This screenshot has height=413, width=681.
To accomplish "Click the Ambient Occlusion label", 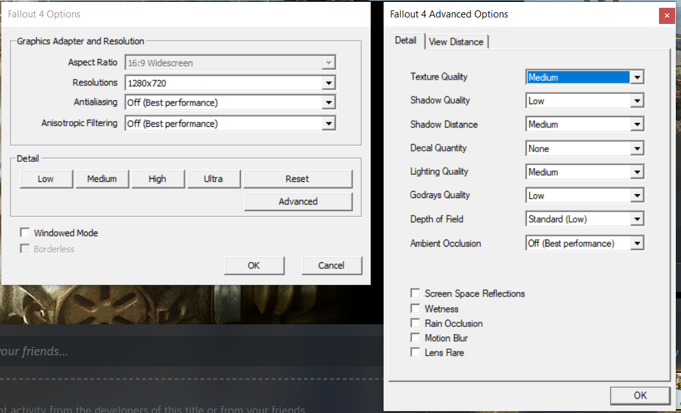I will pyautogui.click(x=446, y=243).
